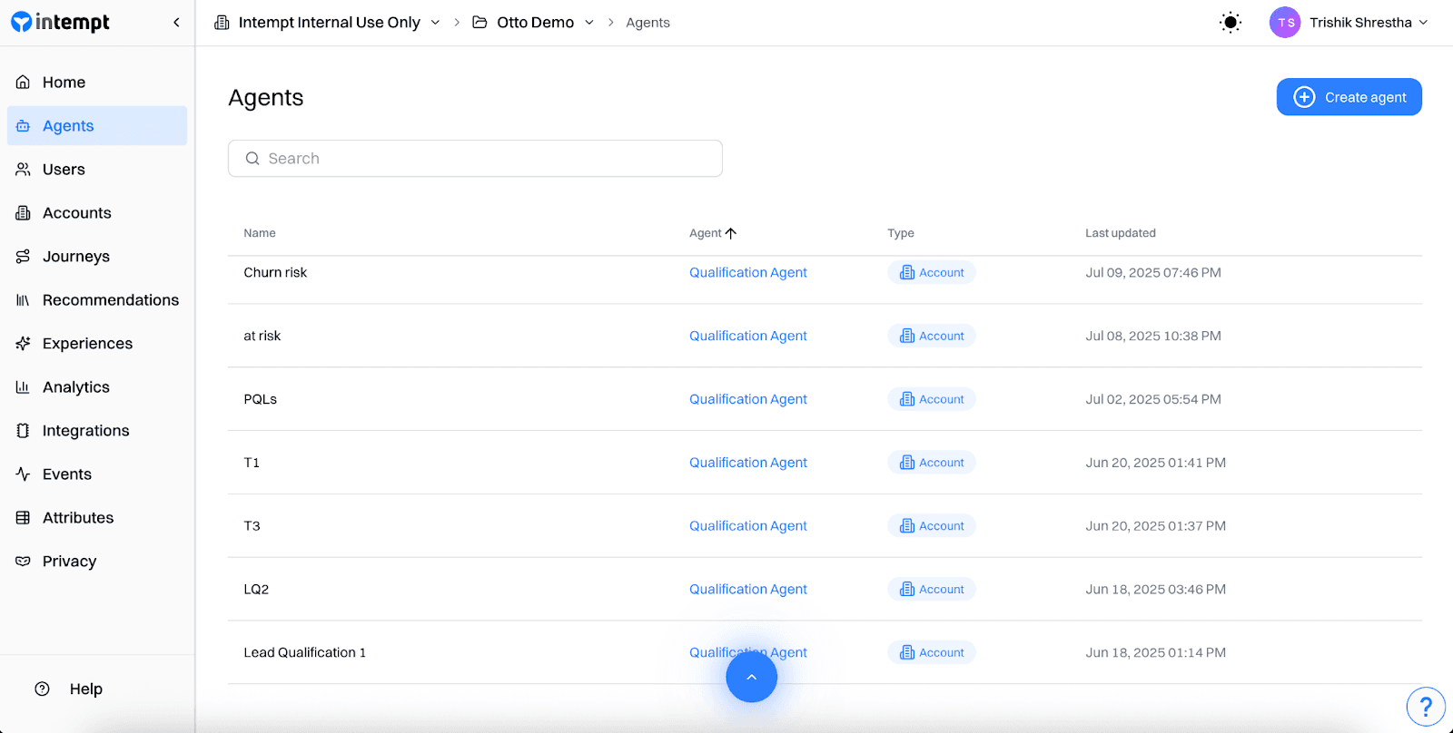The width and height of the screenshot is (1453, 733).
Task: Click the Integrations icon in sidebar
Action: tap(24, 431)
